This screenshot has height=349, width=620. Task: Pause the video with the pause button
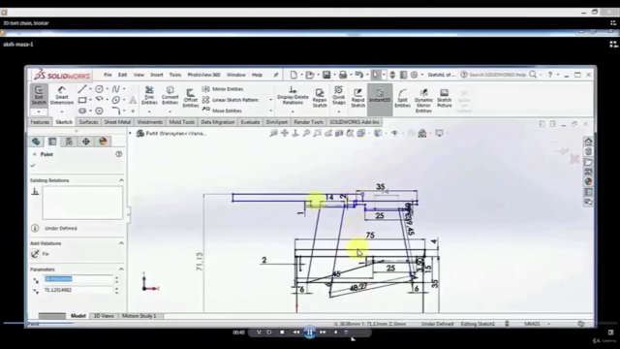[x=310, y=333]
